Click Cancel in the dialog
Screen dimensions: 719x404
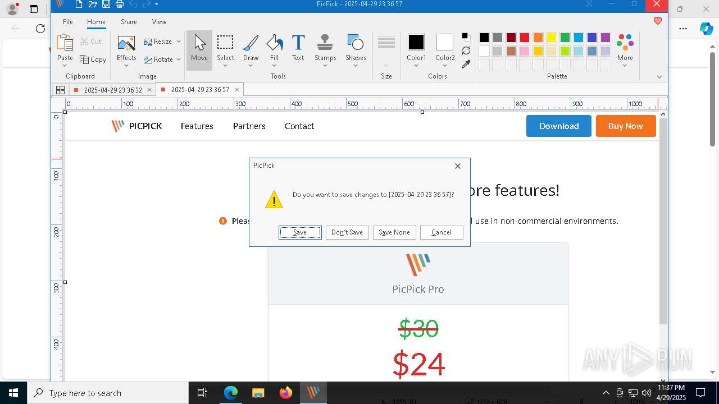click(x=442, y=232)
